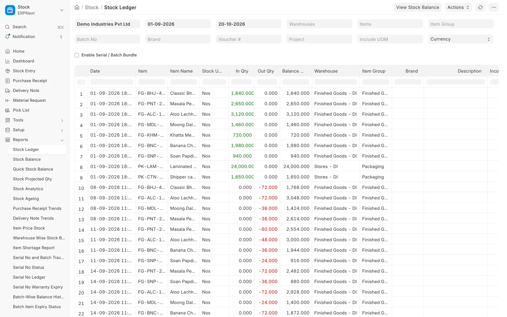Click the In Qty column header

242,71
